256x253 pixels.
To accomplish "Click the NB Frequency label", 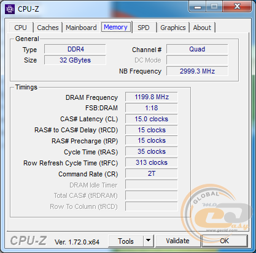I will (141, 71).
